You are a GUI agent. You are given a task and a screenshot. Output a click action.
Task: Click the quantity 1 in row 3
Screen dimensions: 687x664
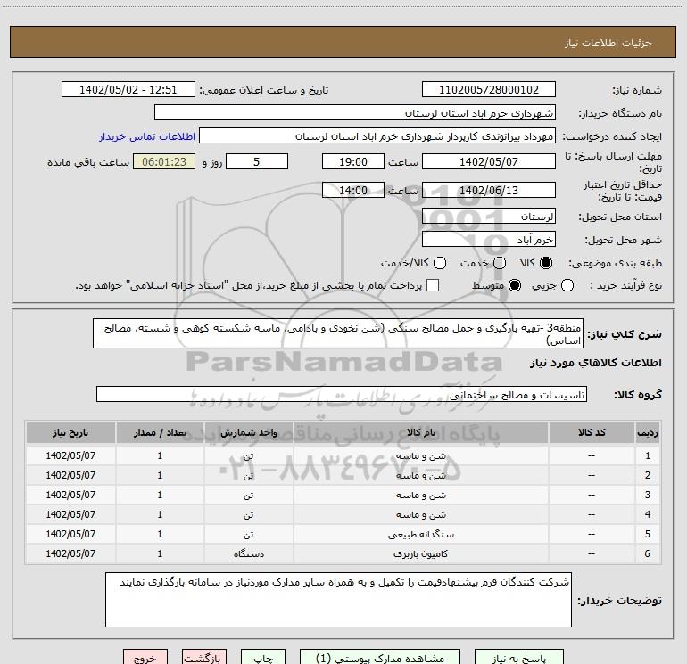point(160,495)
